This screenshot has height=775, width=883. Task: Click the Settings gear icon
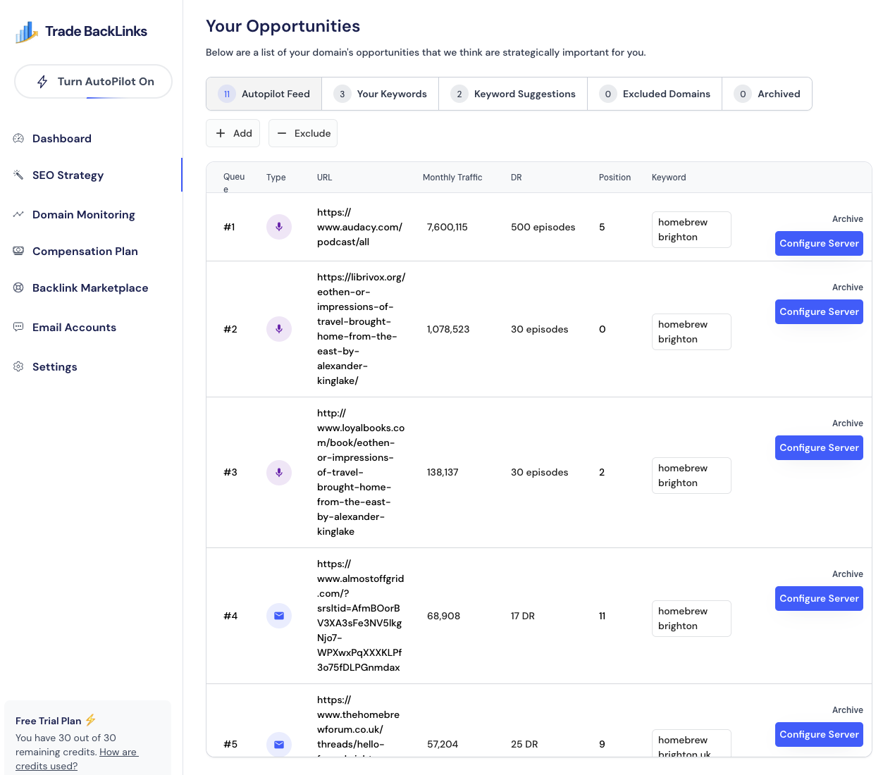(18, 366)
